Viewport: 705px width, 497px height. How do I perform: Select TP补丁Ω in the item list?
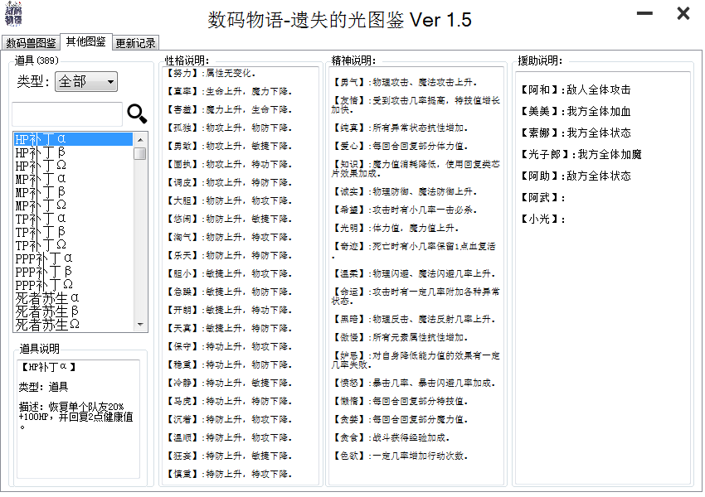[x=74, y=245]
